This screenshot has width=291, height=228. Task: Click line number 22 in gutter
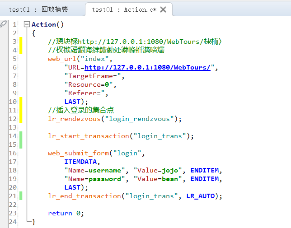[x=13, y=205]
